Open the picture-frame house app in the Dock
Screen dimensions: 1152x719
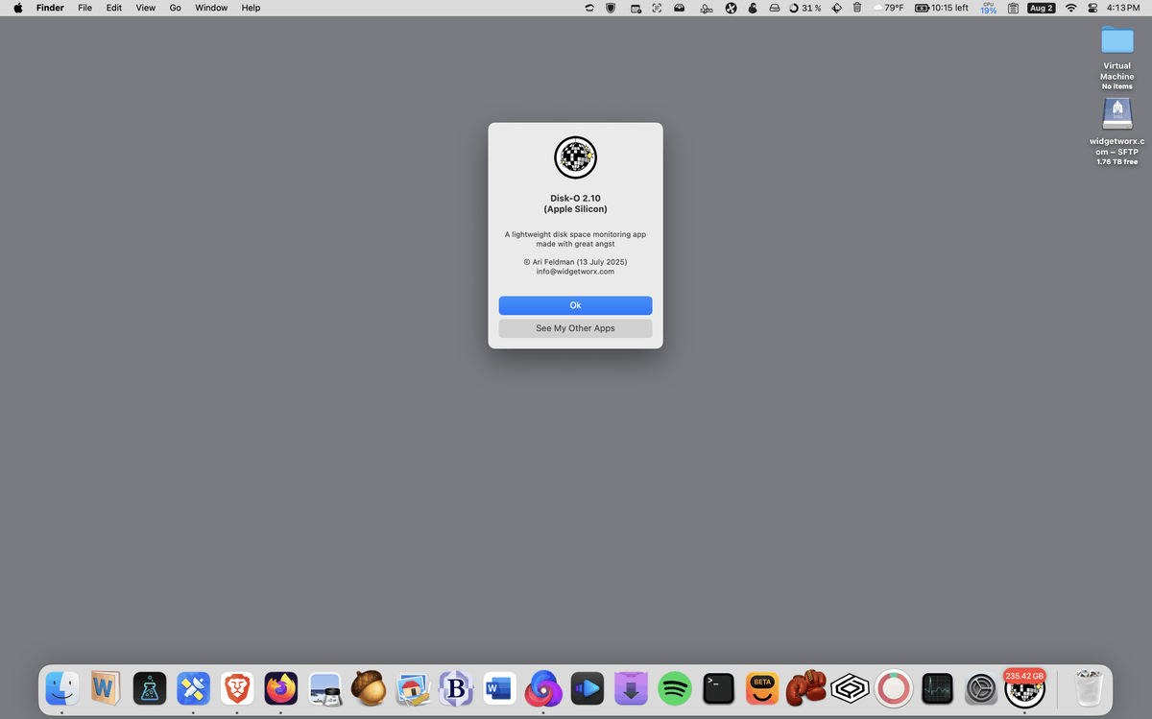coord(412,688)
